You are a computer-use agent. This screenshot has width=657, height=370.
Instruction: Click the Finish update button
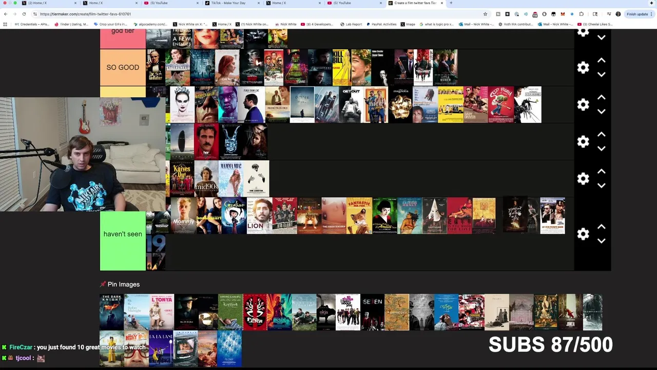click(x=639, y=14)
